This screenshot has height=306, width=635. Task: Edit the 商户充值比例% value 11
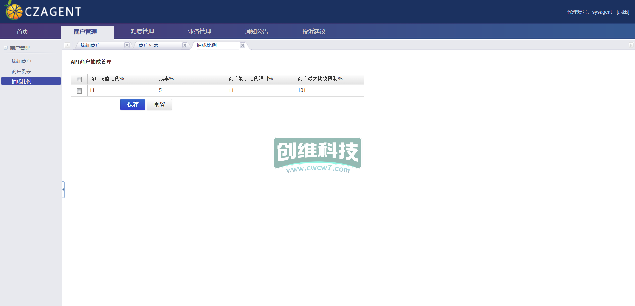click(x=122, y=90)
